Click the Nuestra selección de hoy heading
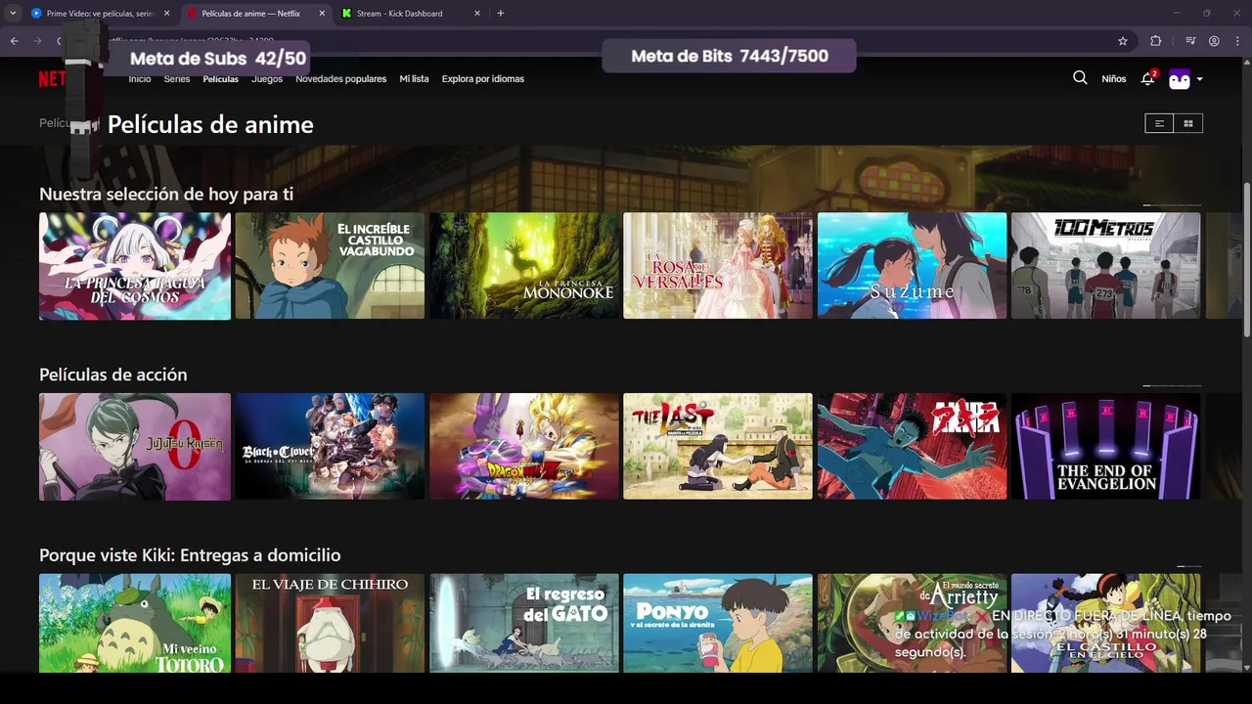Viewport: 1252px width, 704px height. (166, 195)
